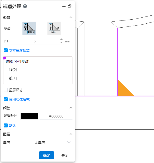Uncheck the 使用实体填充 checkbox
154x163 pixels.
pos(6,99)
